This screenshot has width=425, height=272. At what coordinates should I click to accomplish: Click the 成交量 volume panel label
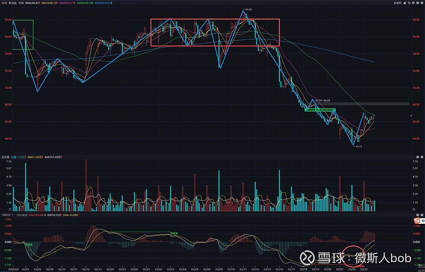pyautogui.click(x=5, y=157)
